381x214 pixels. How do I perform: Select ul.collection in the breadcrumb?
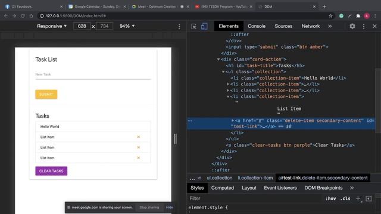click(220, 178)
